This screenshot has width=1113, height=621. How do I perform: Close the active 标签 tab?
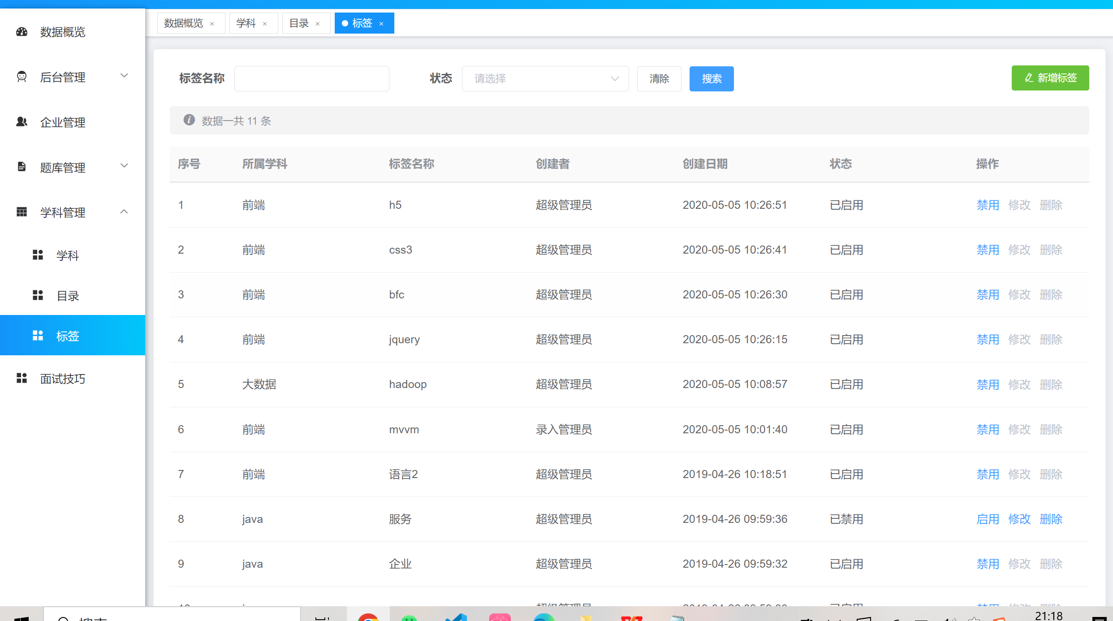tap(381, 24)
